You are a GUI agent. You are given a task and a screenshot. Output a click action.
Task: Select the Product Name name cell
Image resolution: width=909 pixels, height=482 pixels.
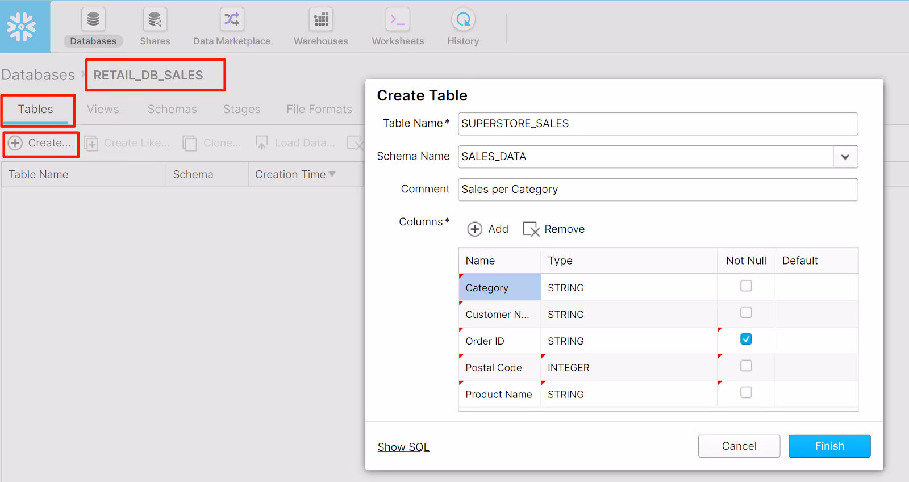pos(500,394)
